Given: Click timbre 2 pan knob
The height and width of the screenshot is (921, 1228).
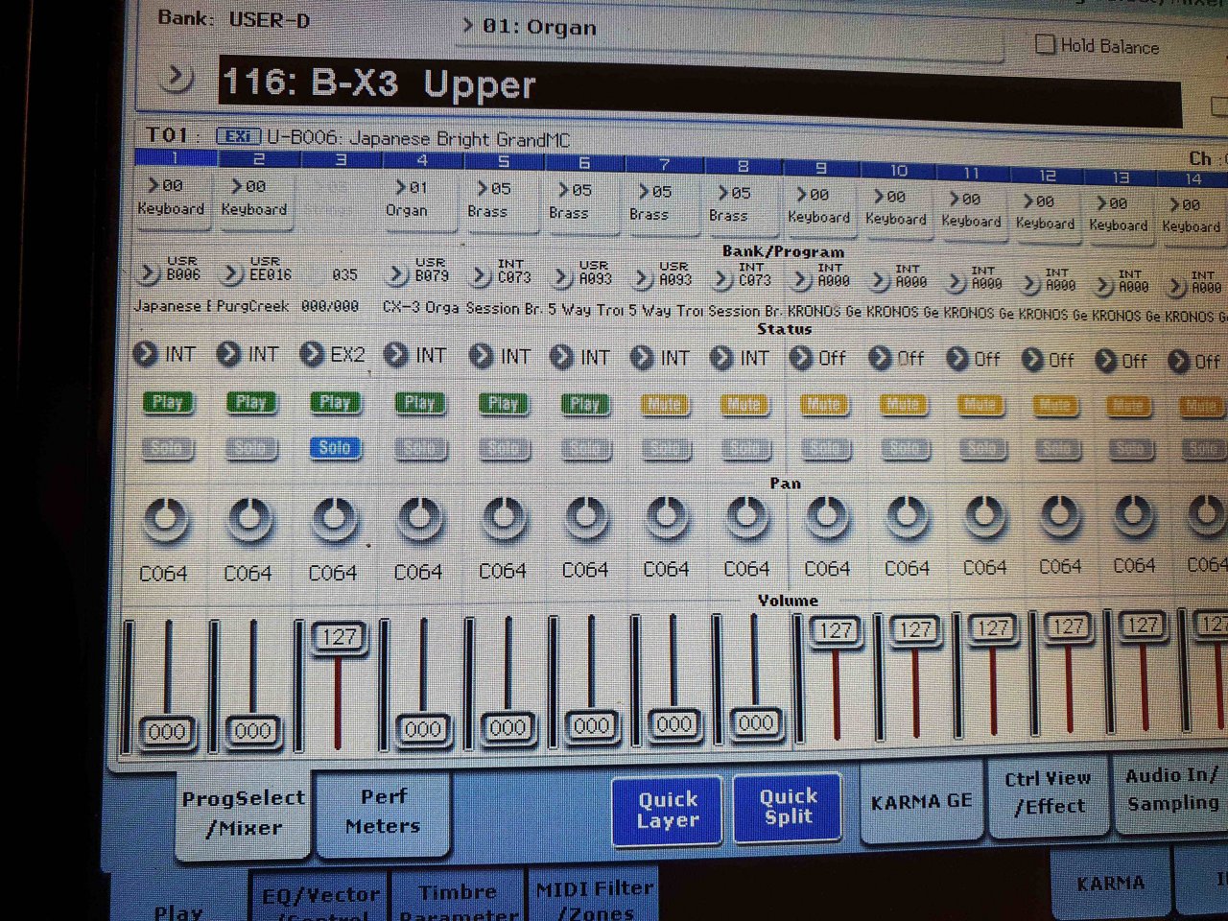Looking at the screenshot, I should point(249,520).
